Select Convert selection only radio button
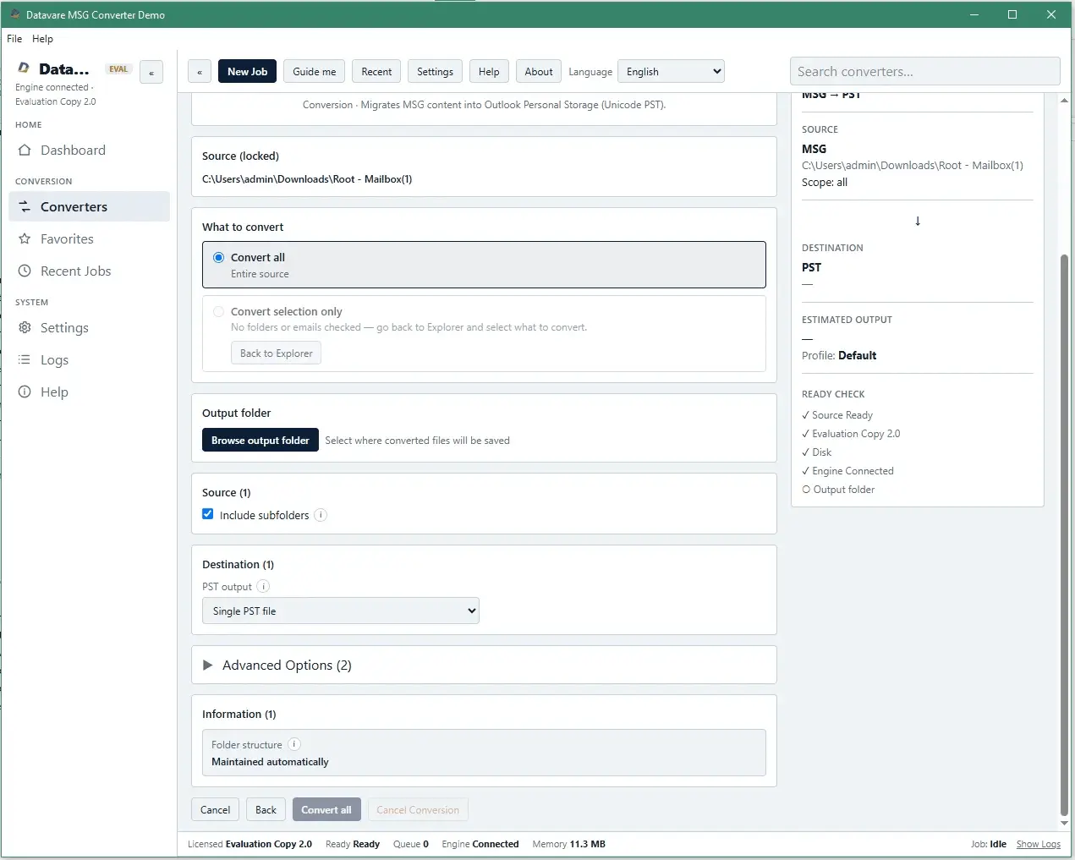This screenshot has height=860, width=1075. pos(219,311)
